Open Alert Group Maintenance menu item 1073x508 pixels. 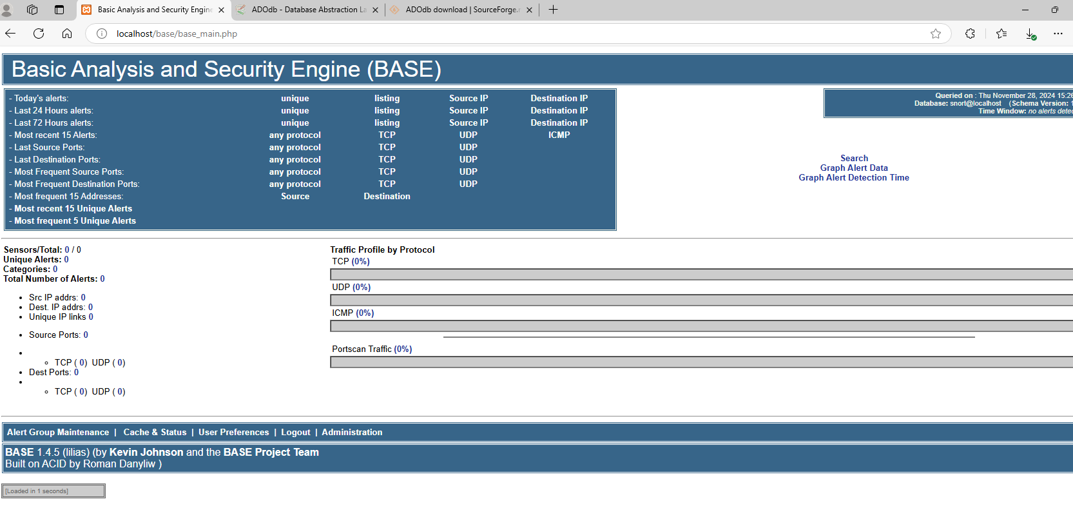click(58, 432)
